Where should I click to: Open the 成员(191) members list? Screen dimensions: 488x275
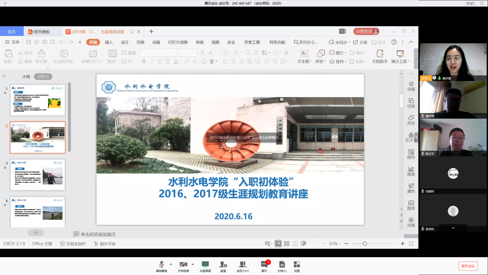coord(242,265)
